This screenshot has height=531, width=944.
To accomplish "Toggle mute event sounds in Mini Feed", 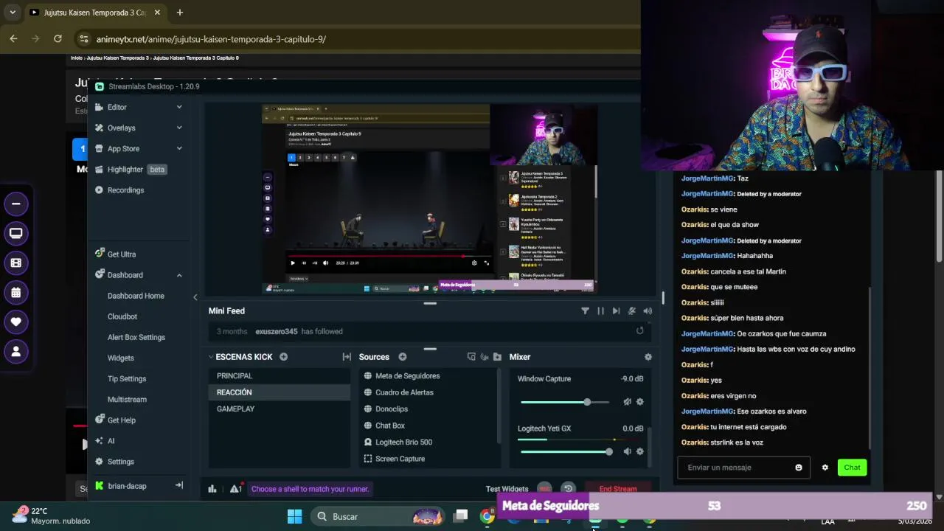I will click(631, 311).
